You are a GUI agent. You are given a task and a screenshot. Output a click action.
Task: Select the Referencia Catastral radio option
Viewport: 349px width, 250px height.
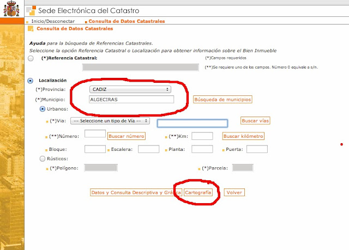(31, 58)
